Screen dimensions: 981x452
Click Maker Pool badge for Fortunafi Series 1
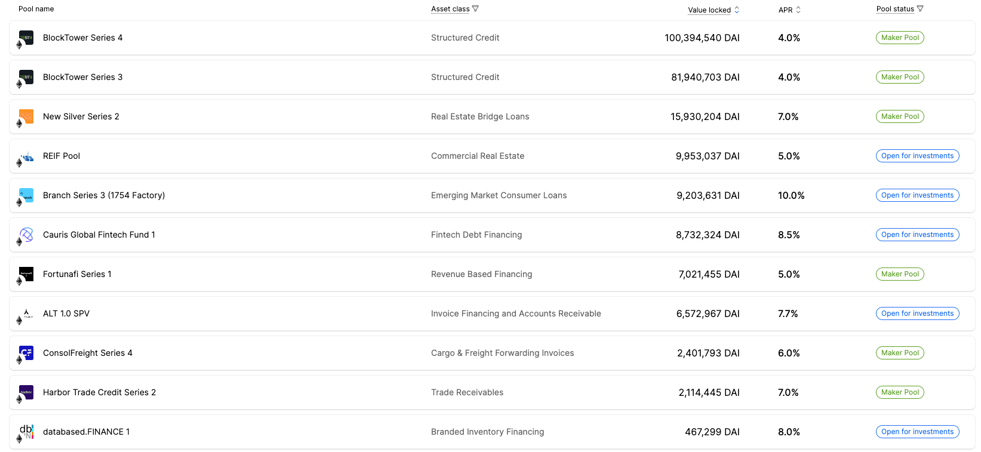(900, 274)
